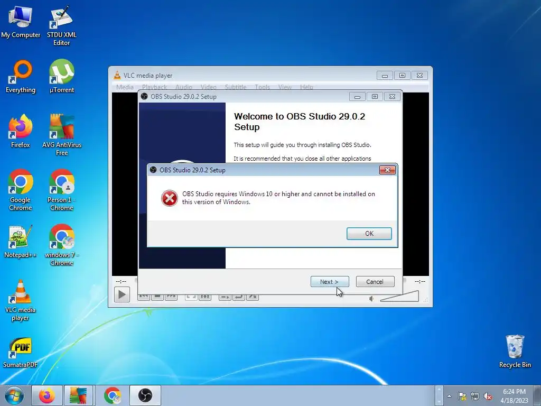Open the Tools menu in VLC
Viewport: 541px width, 406px height.
(x=262, y=87)
